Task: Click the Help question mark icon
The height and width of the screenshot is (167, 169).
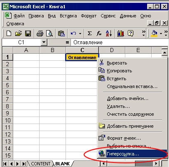Action: 130,33
